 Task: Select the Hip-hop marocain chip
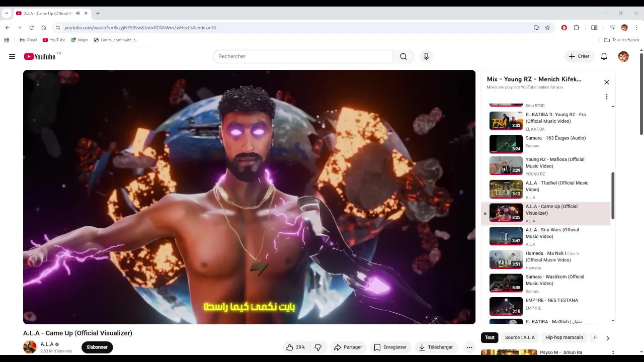tap(564, 337)
